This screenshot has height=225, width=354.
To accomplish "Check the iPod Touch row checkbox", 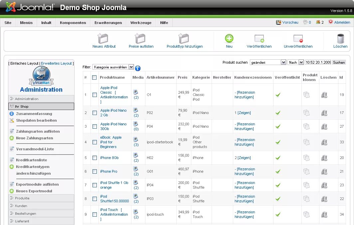I will pyautogui.click(x=94, y=214).
